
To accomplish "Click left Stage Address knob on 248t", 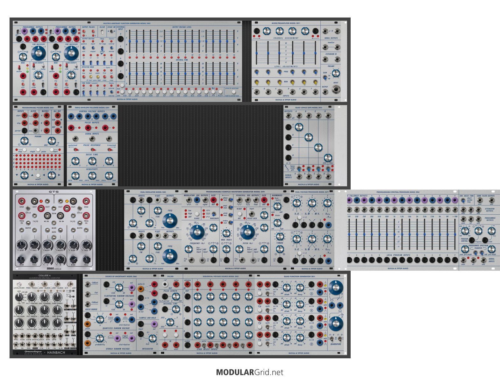I will pyautogui.click(x=38, y=75).
